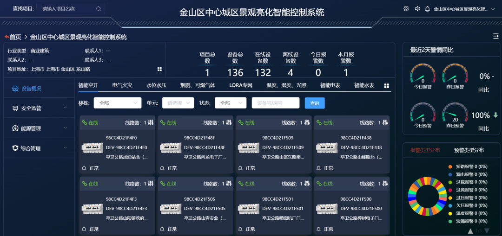Open line settings icon for device 98CC4D21F505
Image resolution: width=502 pixels, height=236 pixels.
pos(229,184)
